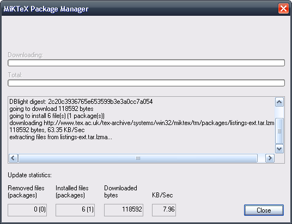Screen dimensions: 292x224
Task: Click the Downloading progress bar
Action: (x=146, y=63)
